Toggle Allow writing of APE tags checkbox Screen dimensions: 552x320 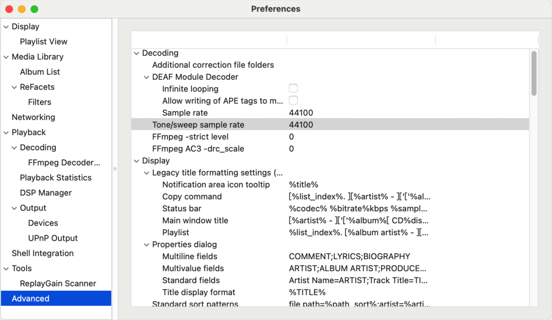coord(293,100)
